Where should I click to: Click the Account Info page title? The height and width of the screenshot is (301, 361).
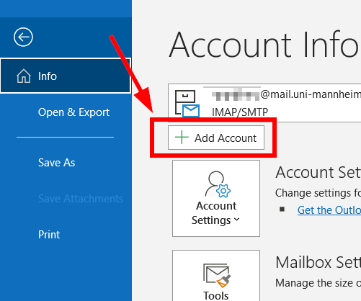pyautogui.click(x=264, y=45)
